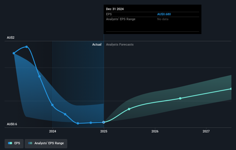Click the 'Actual' section label

click(97, 44)
